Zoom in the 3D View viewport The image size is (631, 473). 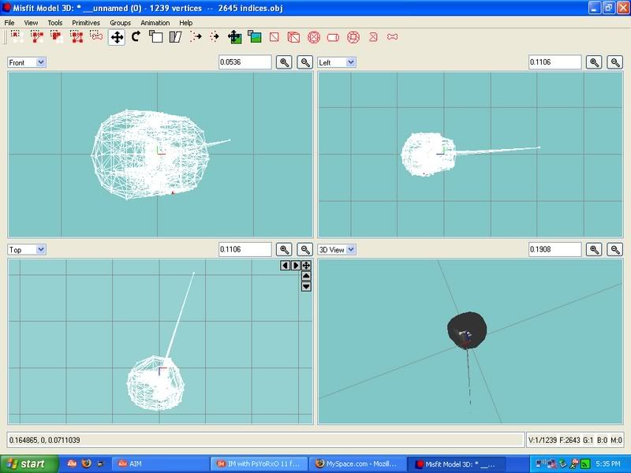pos(594,250)
